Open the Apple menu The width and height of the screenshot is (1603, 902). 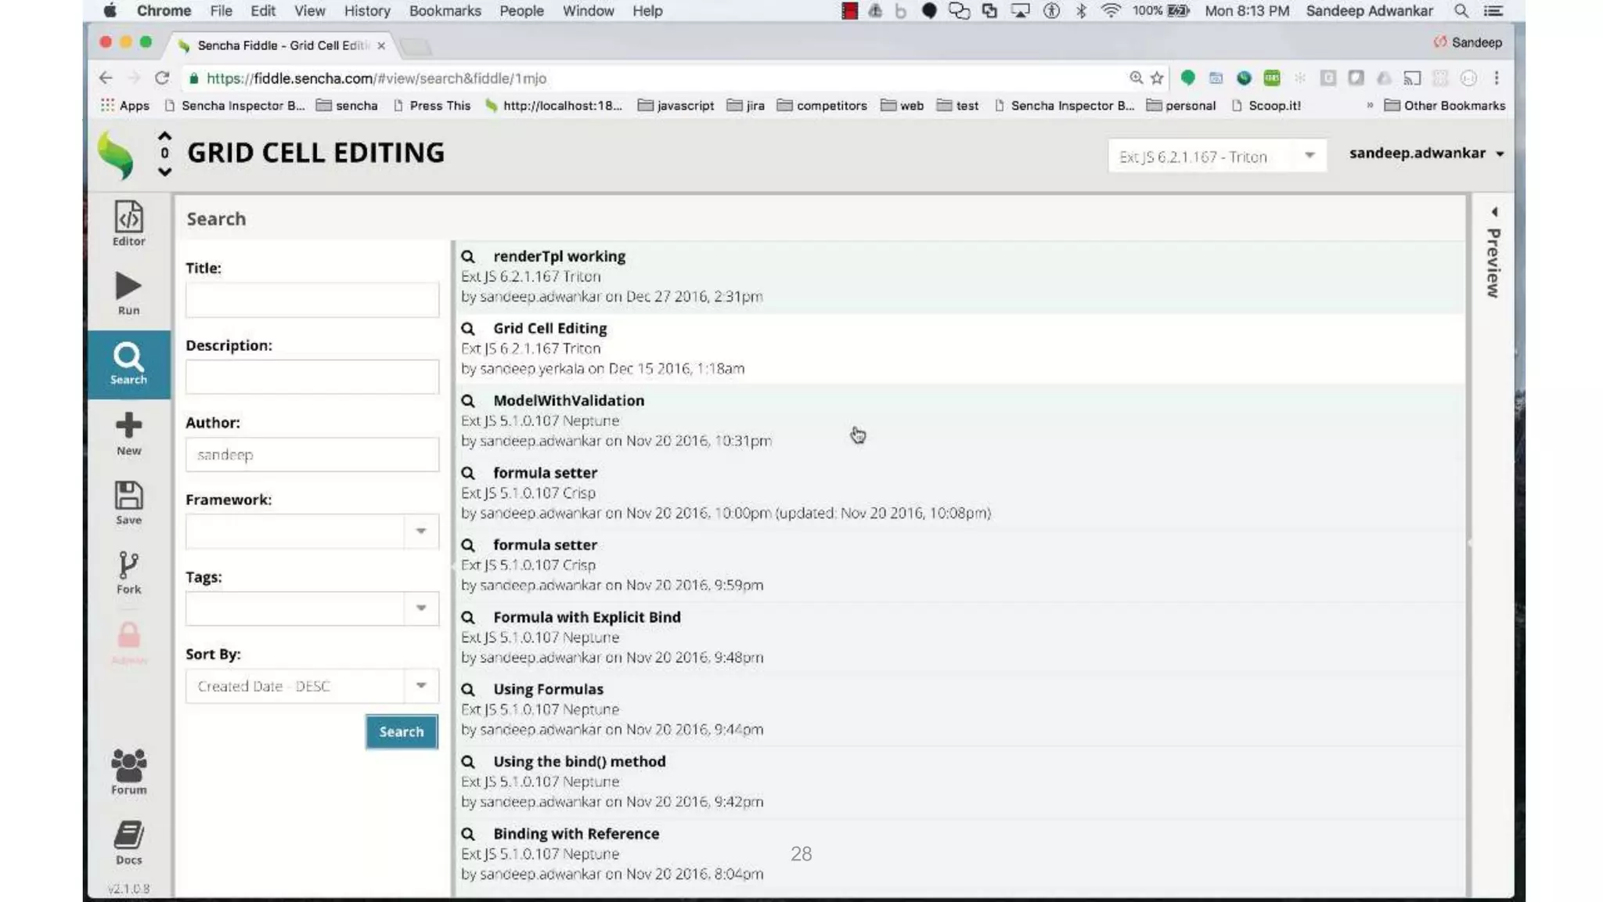[x=110, y=11]
